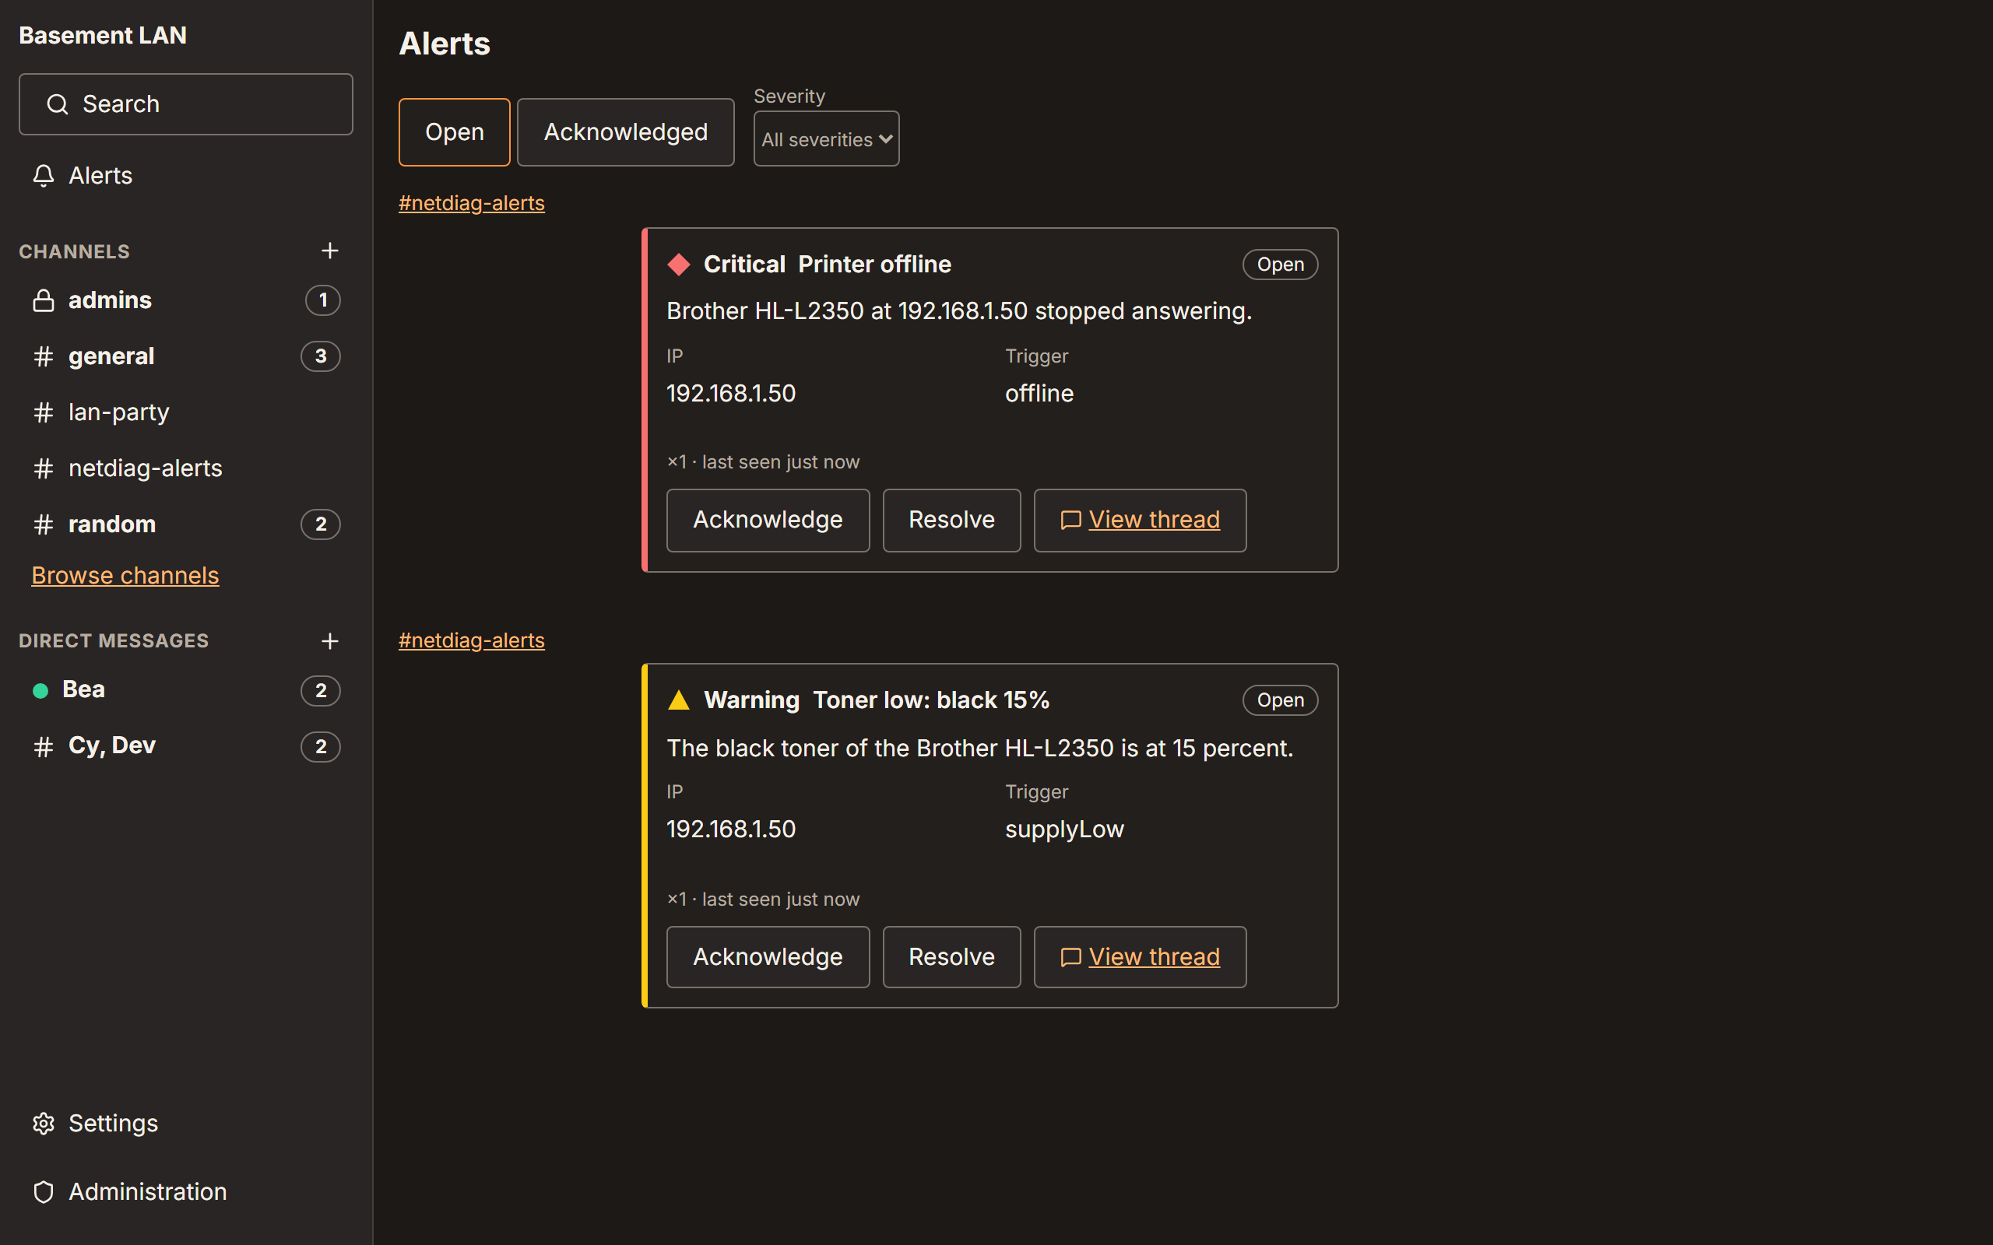Click the red Critical diamond icon
The image size is (1993, 1245).
point(679,265)
